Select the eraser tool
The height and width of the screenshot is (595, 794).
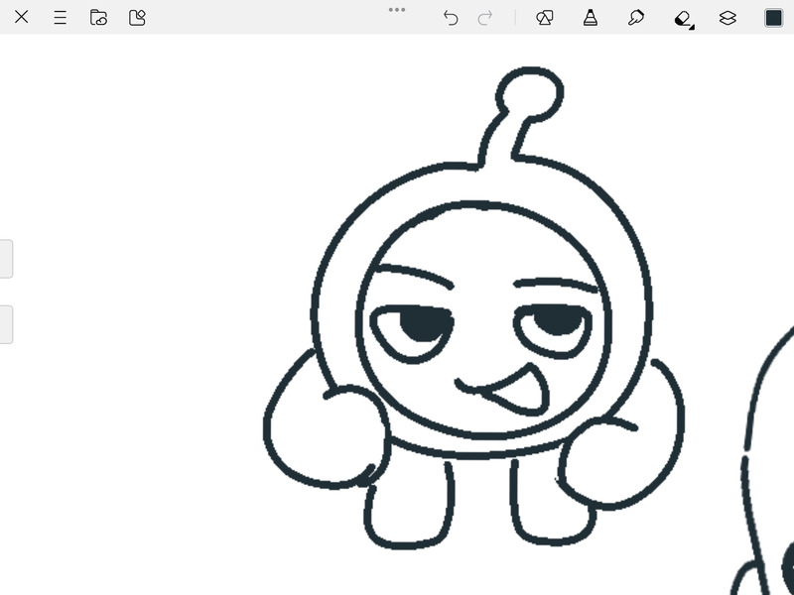684,19
